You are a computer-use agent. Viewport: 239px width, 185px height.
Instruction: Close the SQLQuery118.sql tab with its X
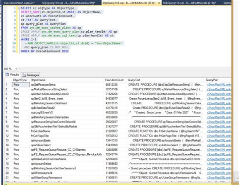pyautogui.click(x=159, y=3)
